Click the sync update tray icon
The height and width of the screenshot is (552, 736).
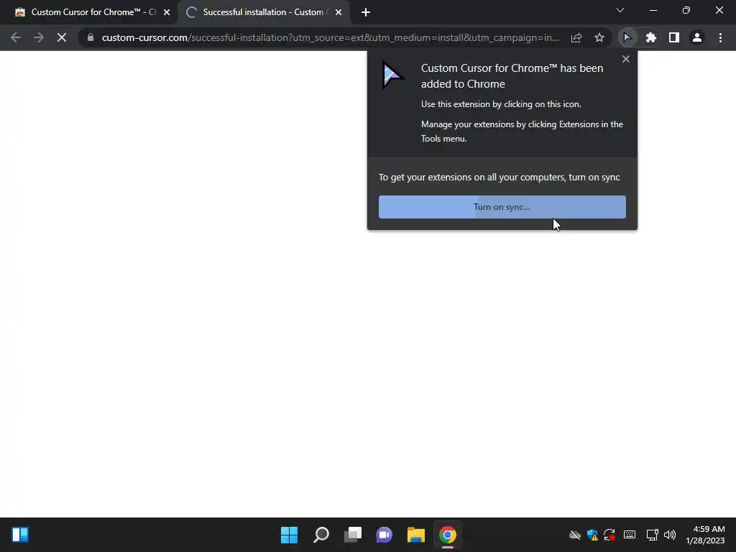(x=609, y=535)
